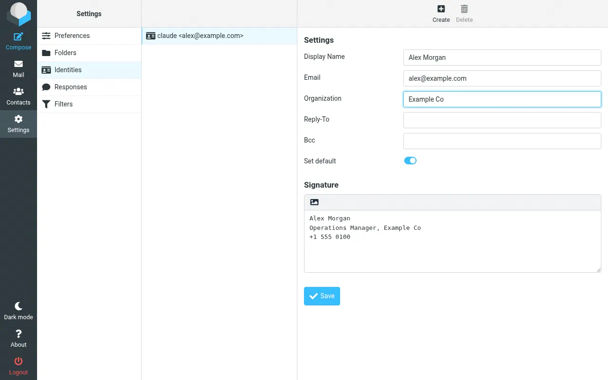This screenshot has height=380, width=608.
Task: Click the Reply-To field
Action: 502,120
